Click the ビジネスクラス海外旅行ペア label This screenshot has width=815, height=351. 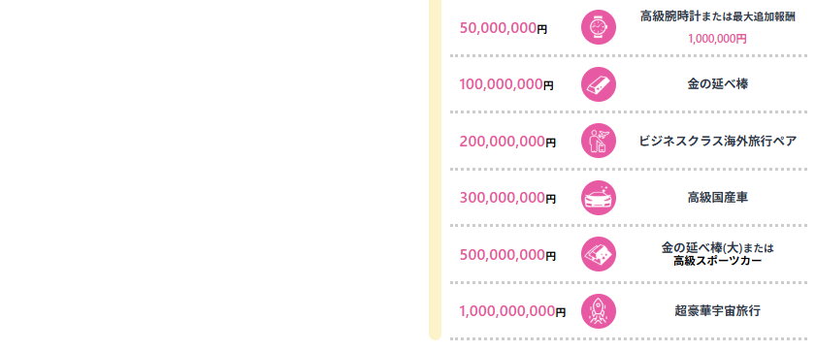[x=717, y=142]
